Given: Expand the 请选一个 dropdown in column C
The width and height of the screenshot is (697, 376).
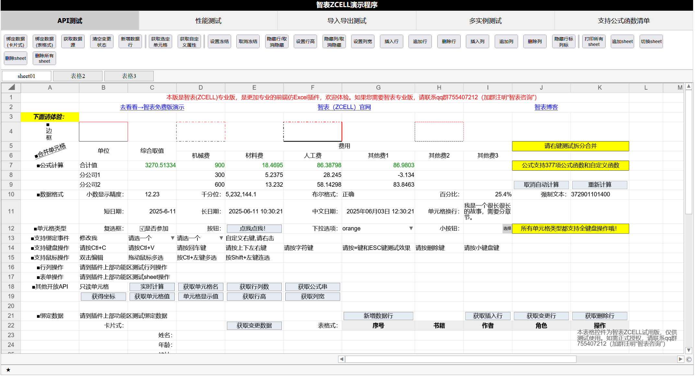Looking at the screenshot, I should tap(172, 238).
